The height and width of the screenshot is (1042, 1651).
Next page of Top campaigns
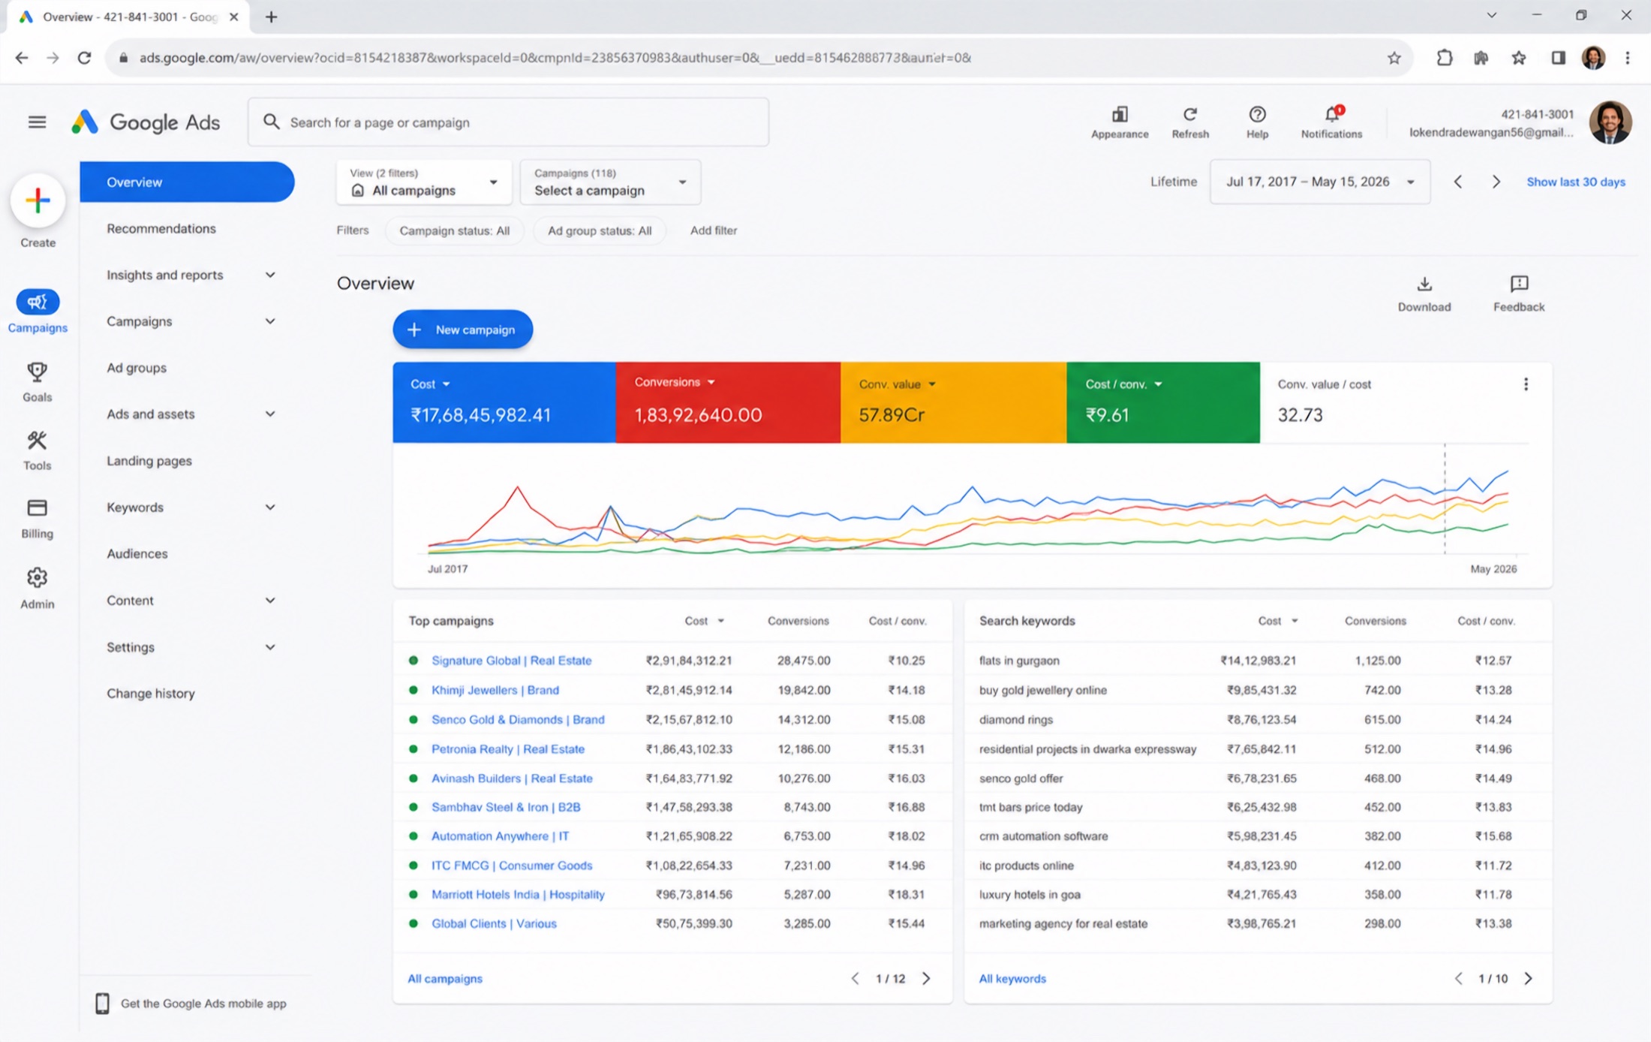tap(926, 978)
